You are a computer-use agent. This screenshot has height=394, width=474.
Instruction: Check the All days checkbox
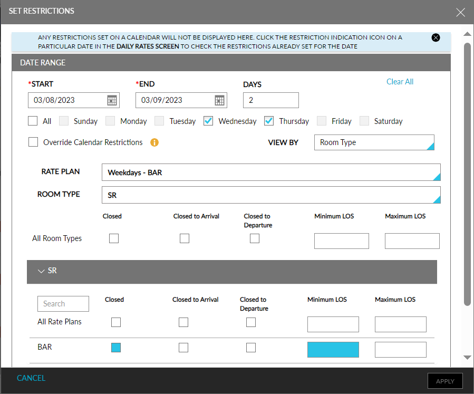(x=33, y=121)
